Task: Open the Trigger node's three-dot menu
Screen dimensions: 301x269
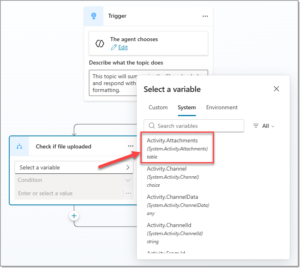Action: point(206,16)
